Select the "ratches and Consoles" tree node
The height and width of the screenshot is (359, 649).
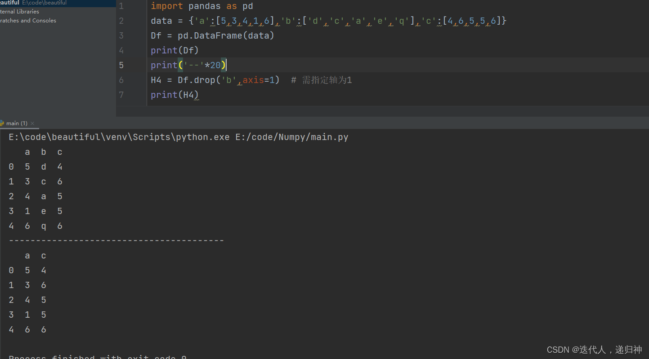(28, 21)
